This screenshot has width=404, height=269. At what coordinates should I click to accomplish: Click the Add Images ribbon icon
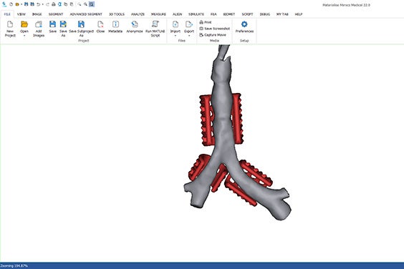coord(39,24)
